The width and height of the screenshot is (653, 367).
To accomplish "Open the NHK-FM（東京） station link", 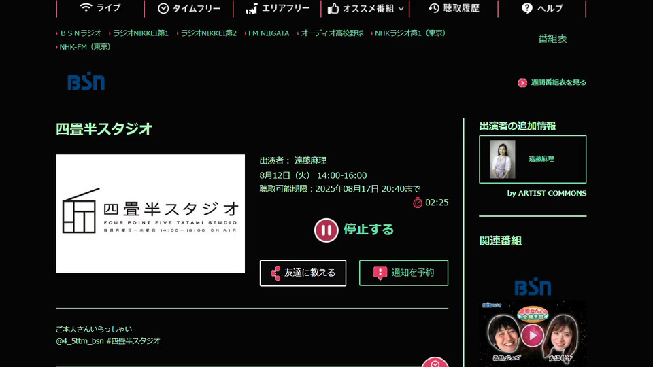I will tap(85, 47).
